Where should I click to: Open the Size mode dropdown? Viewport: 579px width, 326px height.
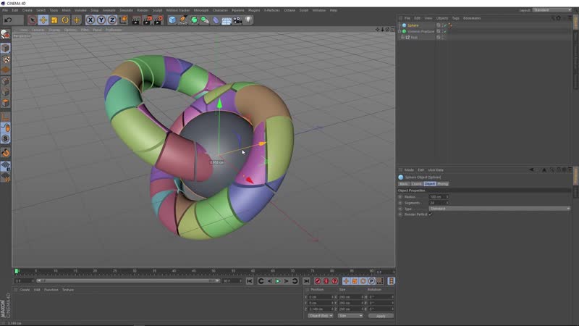(x=350, y=316)
